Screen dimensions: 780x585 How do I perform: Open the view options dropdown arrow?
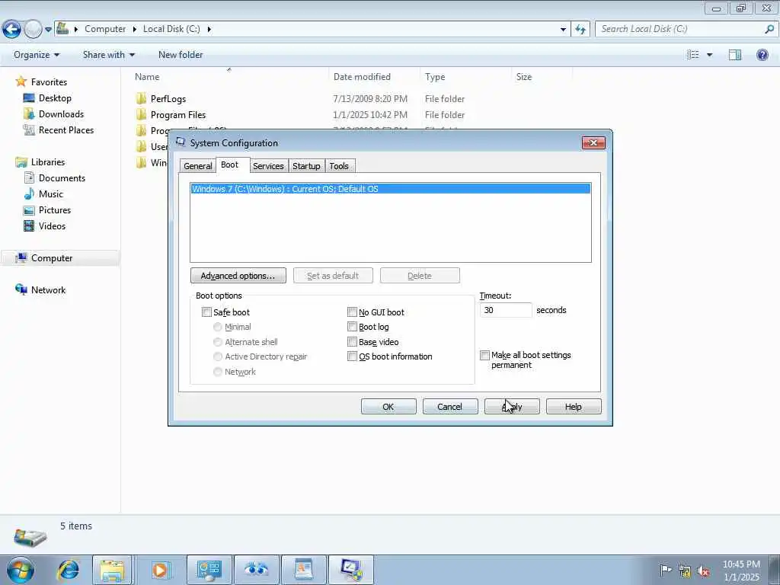pyautogui.click(x=709, y=55)
